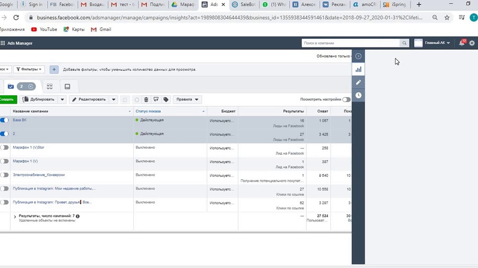Open the edit pencil panel in sidebar
This screenshot has width=478, height=268.
tap(358, 82)
